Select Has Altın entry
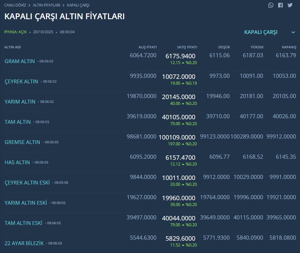This screenshot has width=300, height=253. (x=17, y=162)
